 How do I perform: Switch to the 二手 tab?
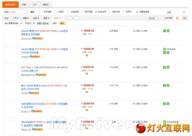(x=34, y=5)
